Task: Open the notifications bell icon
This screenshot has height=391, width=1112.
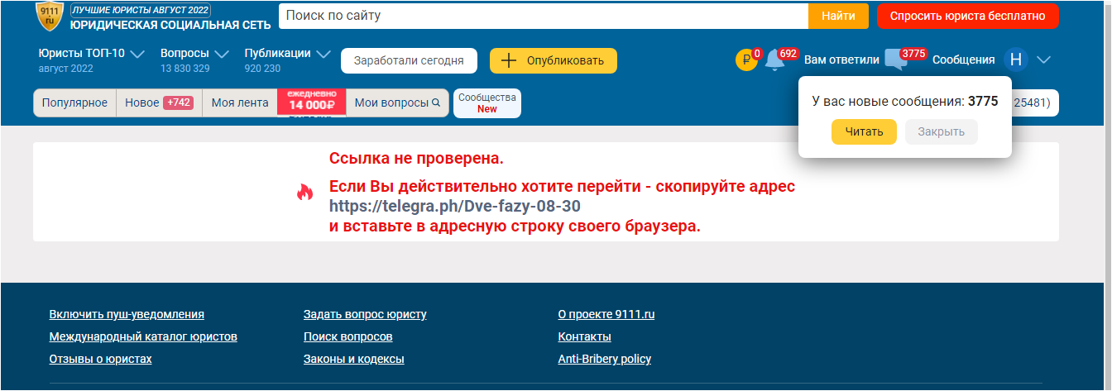Action: pos(774,60)
